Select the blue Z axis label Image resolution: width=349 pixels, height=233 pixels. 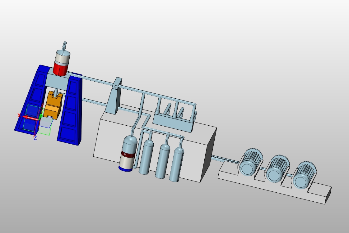point(35,138)
